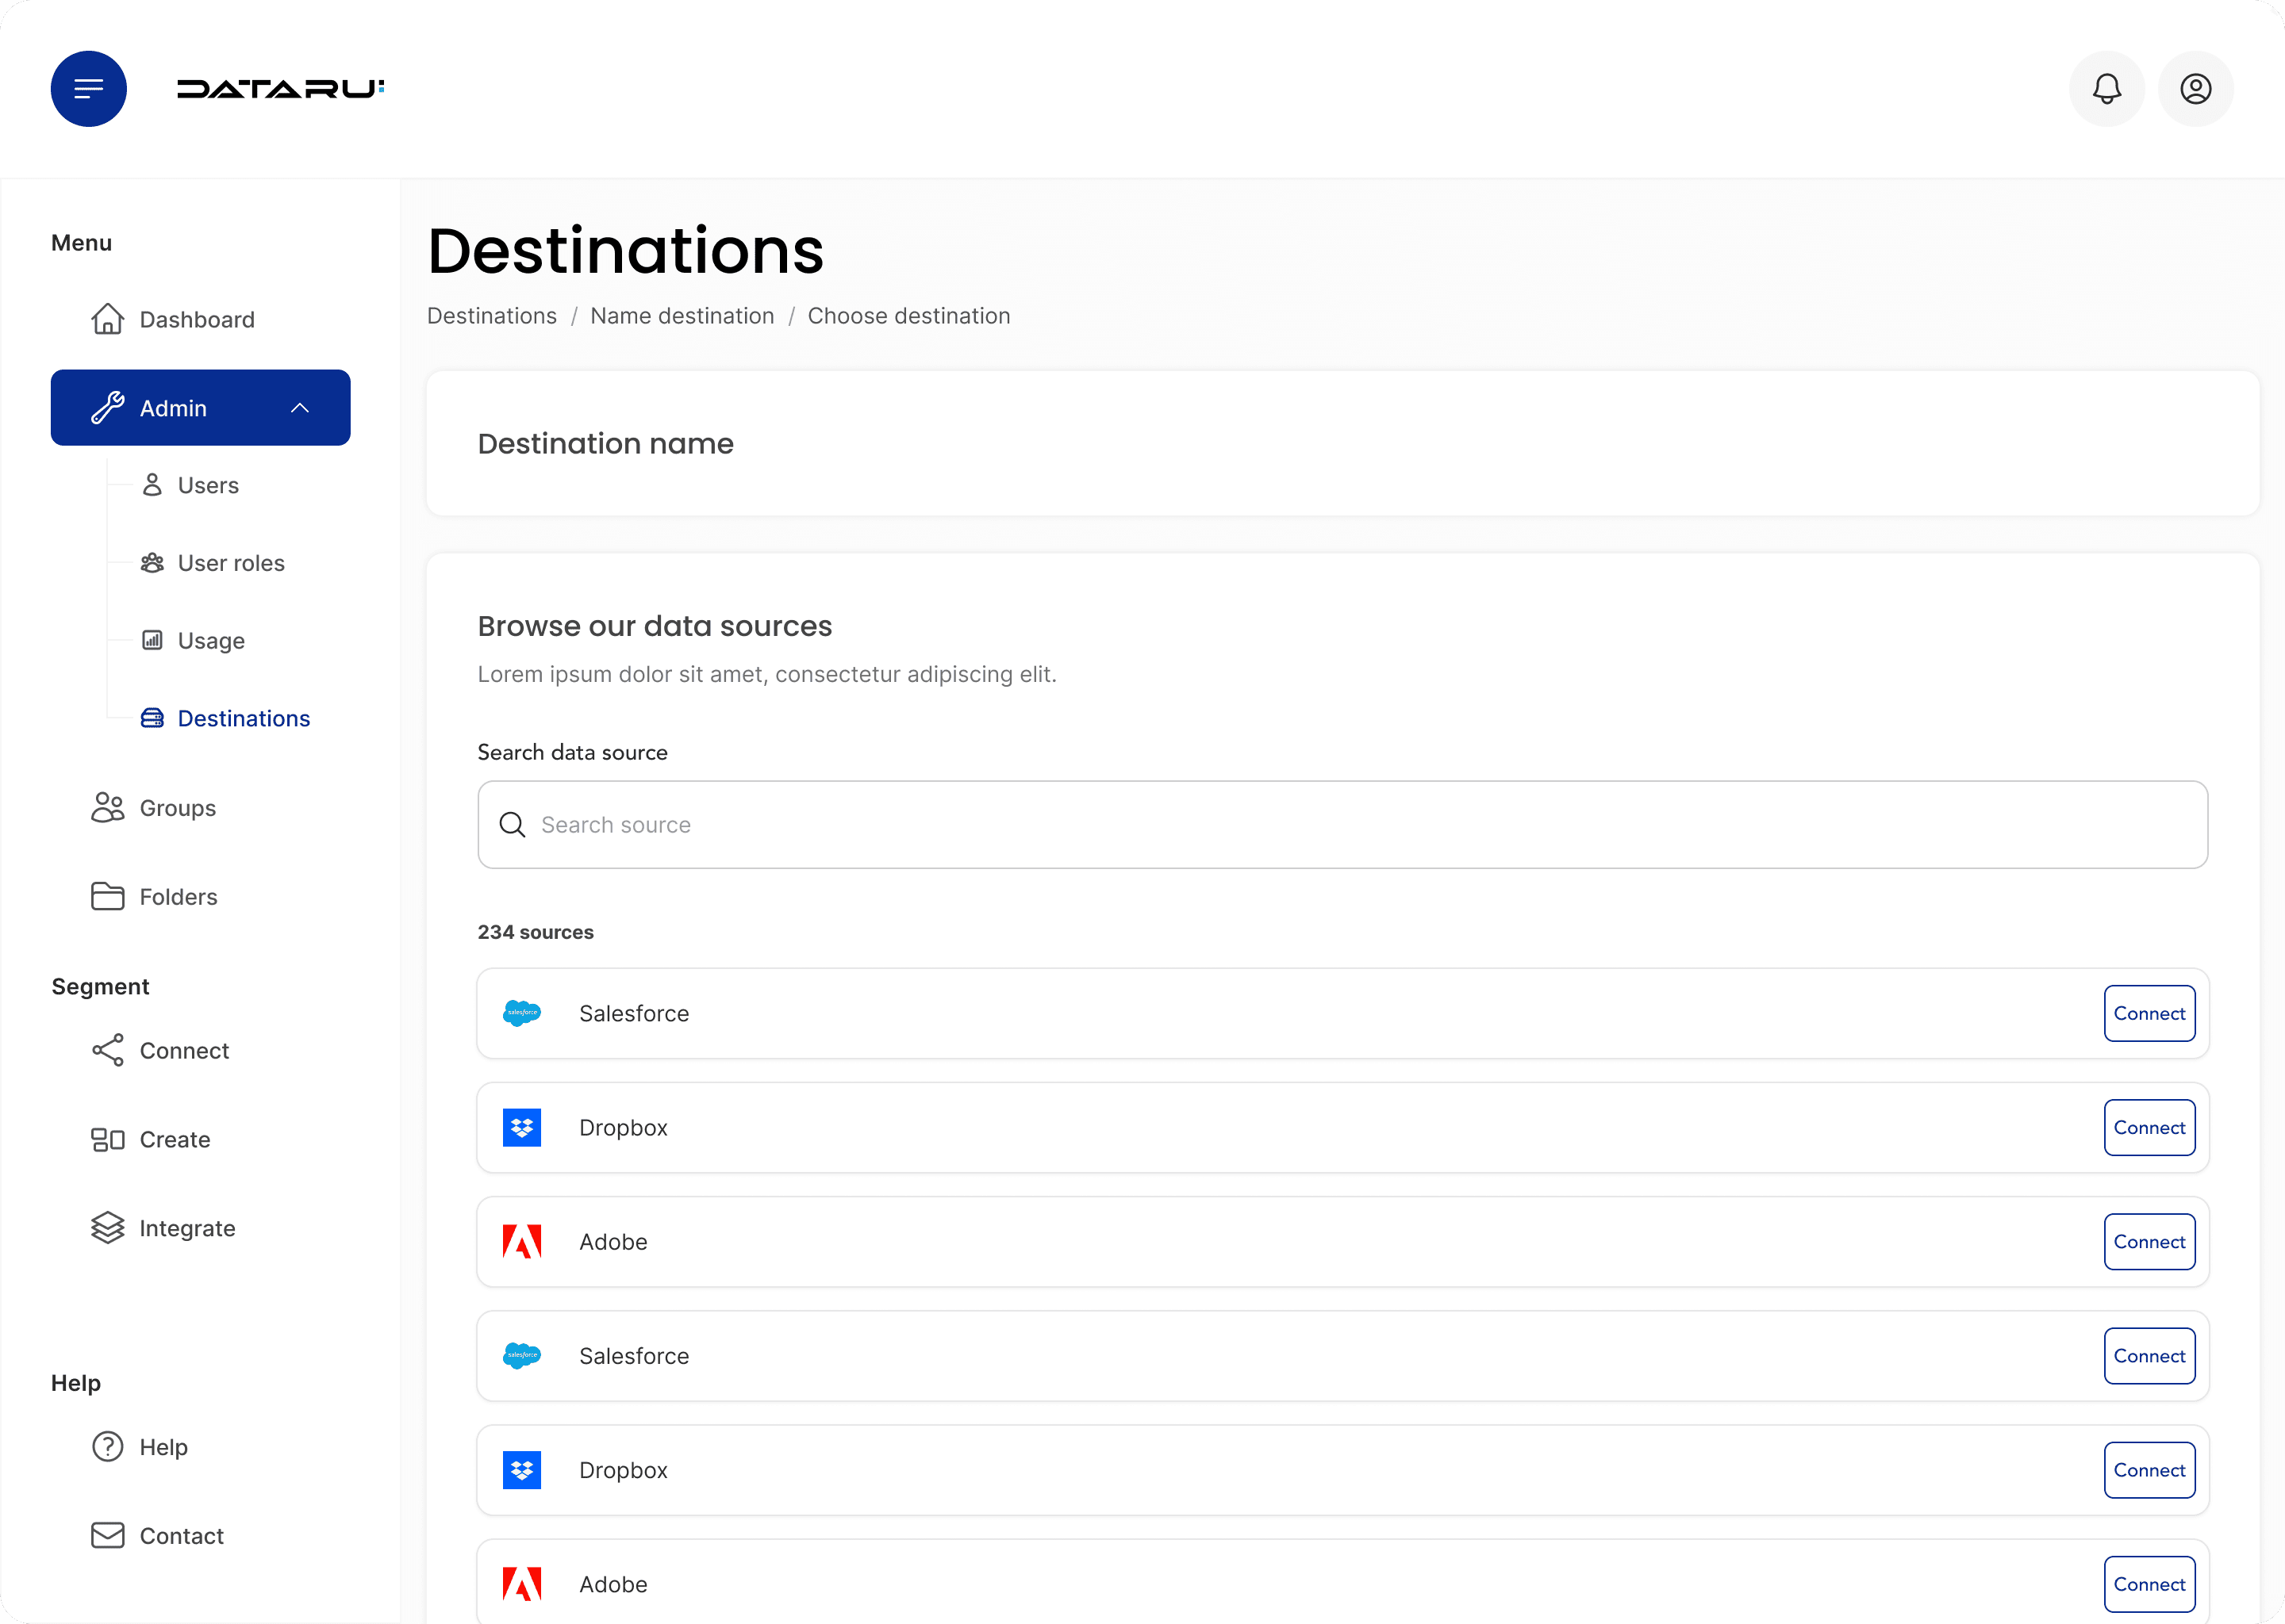
Task: Focus the Search source input field
Action: click(1341, 824)
